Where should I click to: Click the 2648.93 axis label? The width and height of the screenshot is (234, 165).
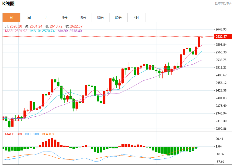pos(221,29)
